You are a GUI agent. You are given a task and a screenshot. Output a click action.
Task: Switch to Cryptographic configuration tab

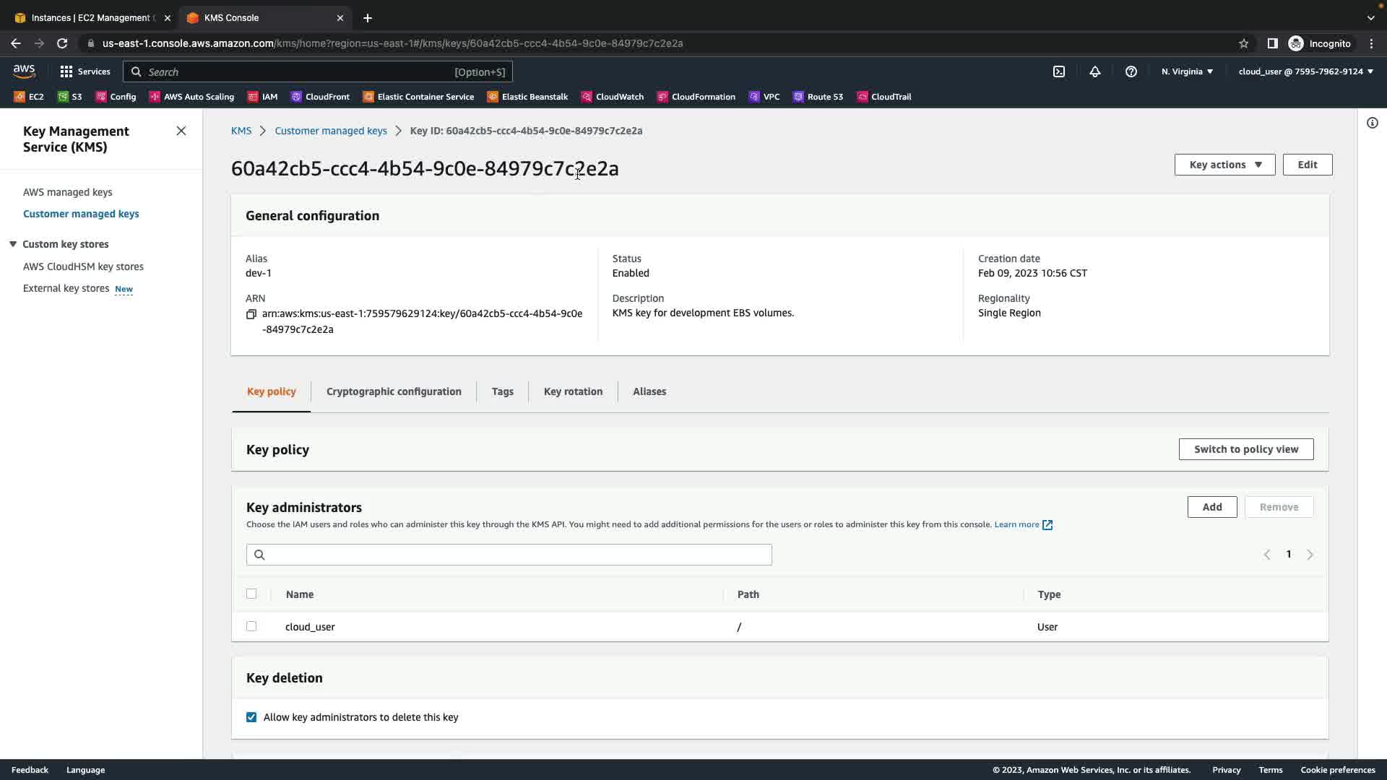[394, 391]
